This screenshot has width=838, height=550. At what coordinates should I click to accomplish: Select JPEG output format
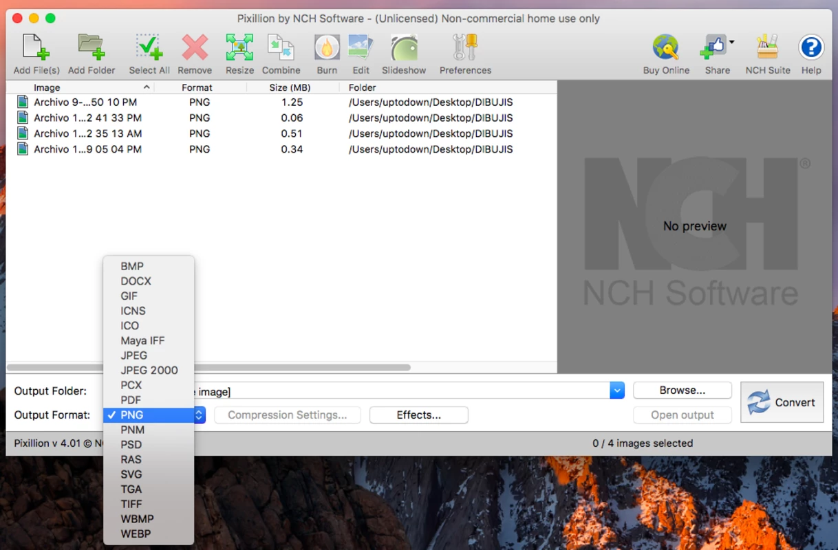[149, 355]
